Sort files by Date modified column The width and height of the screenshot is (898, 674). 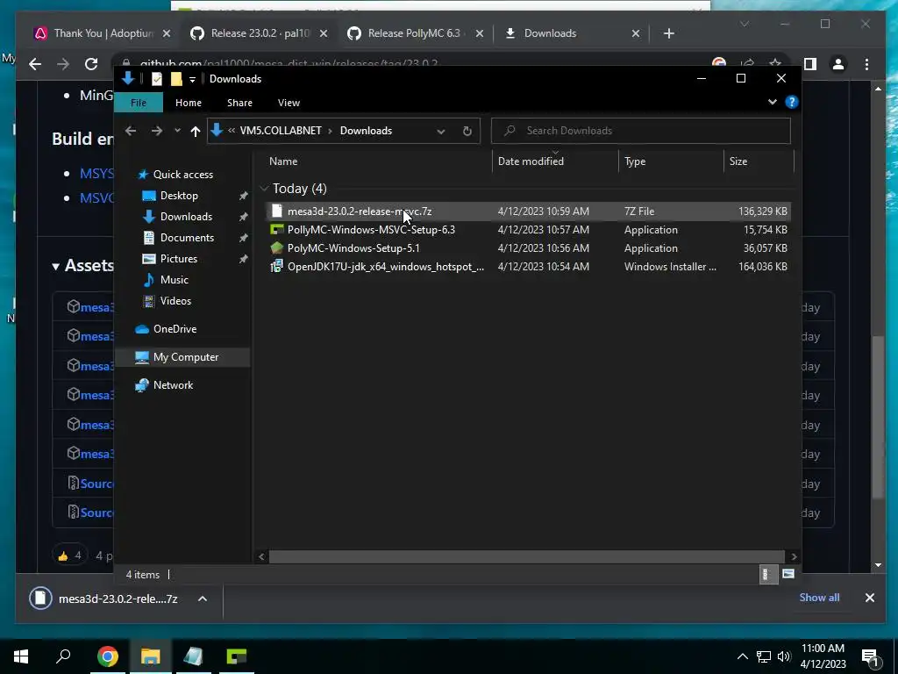555,161
